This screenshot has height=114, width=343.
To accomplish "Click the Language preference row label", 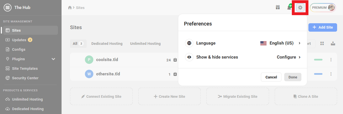I will 206,43.
